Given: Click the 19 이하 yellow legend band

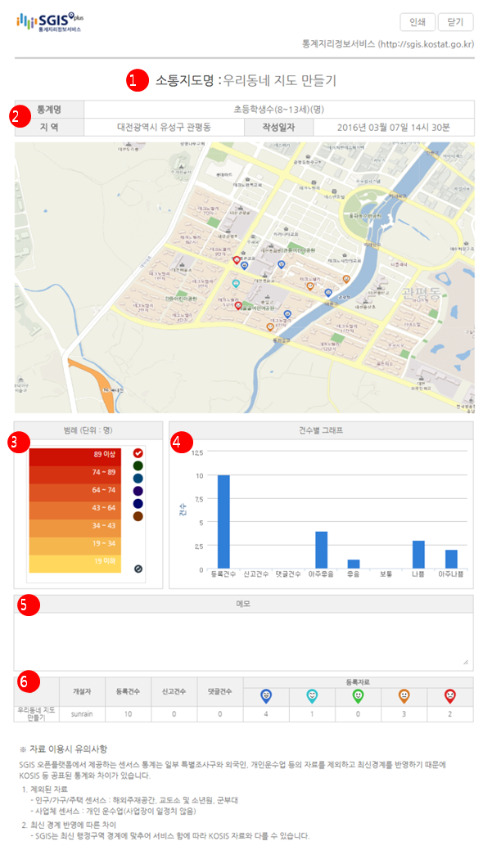Looking at the screenshot, I should click(73, 563).
